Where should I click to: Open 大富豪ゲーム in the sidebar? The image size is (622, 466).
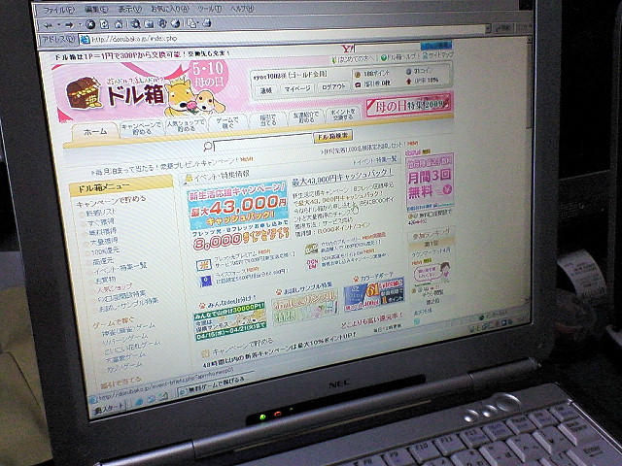click(x=124, y=357)
